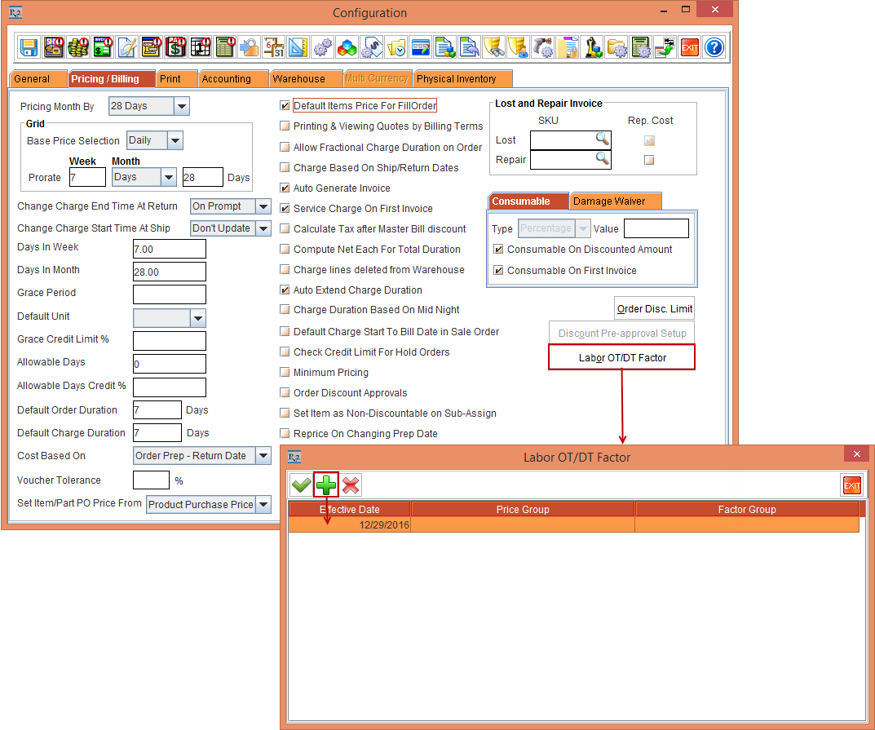The image size is (875, 730).
Task: Click the blue Help question mark icon
Action: point(714,47)
